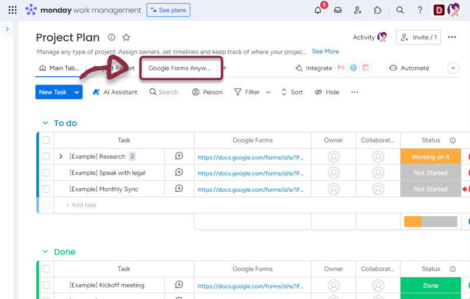Screen dimensions: 470x299
Task: Tick the Monthly Sync task checkbox
Action: coord(46,189)
